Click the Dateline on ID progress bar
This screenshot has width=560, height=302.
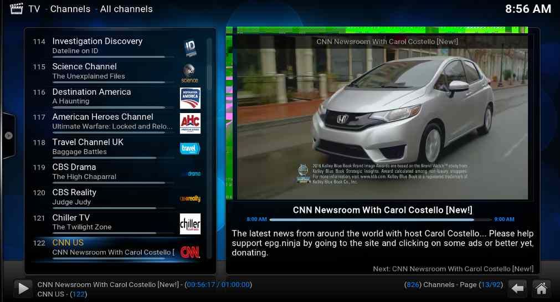(113, 57)
